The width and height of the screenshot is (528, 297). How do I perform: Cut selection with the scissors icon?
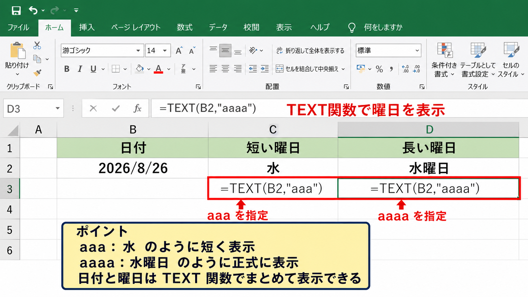point(37,45)
